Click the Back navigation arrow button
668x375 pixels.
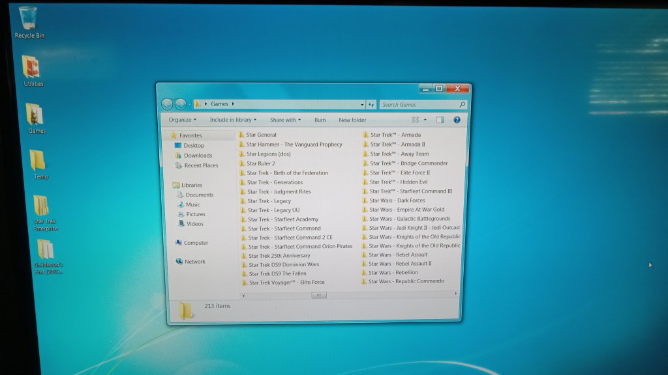(167, 104)
